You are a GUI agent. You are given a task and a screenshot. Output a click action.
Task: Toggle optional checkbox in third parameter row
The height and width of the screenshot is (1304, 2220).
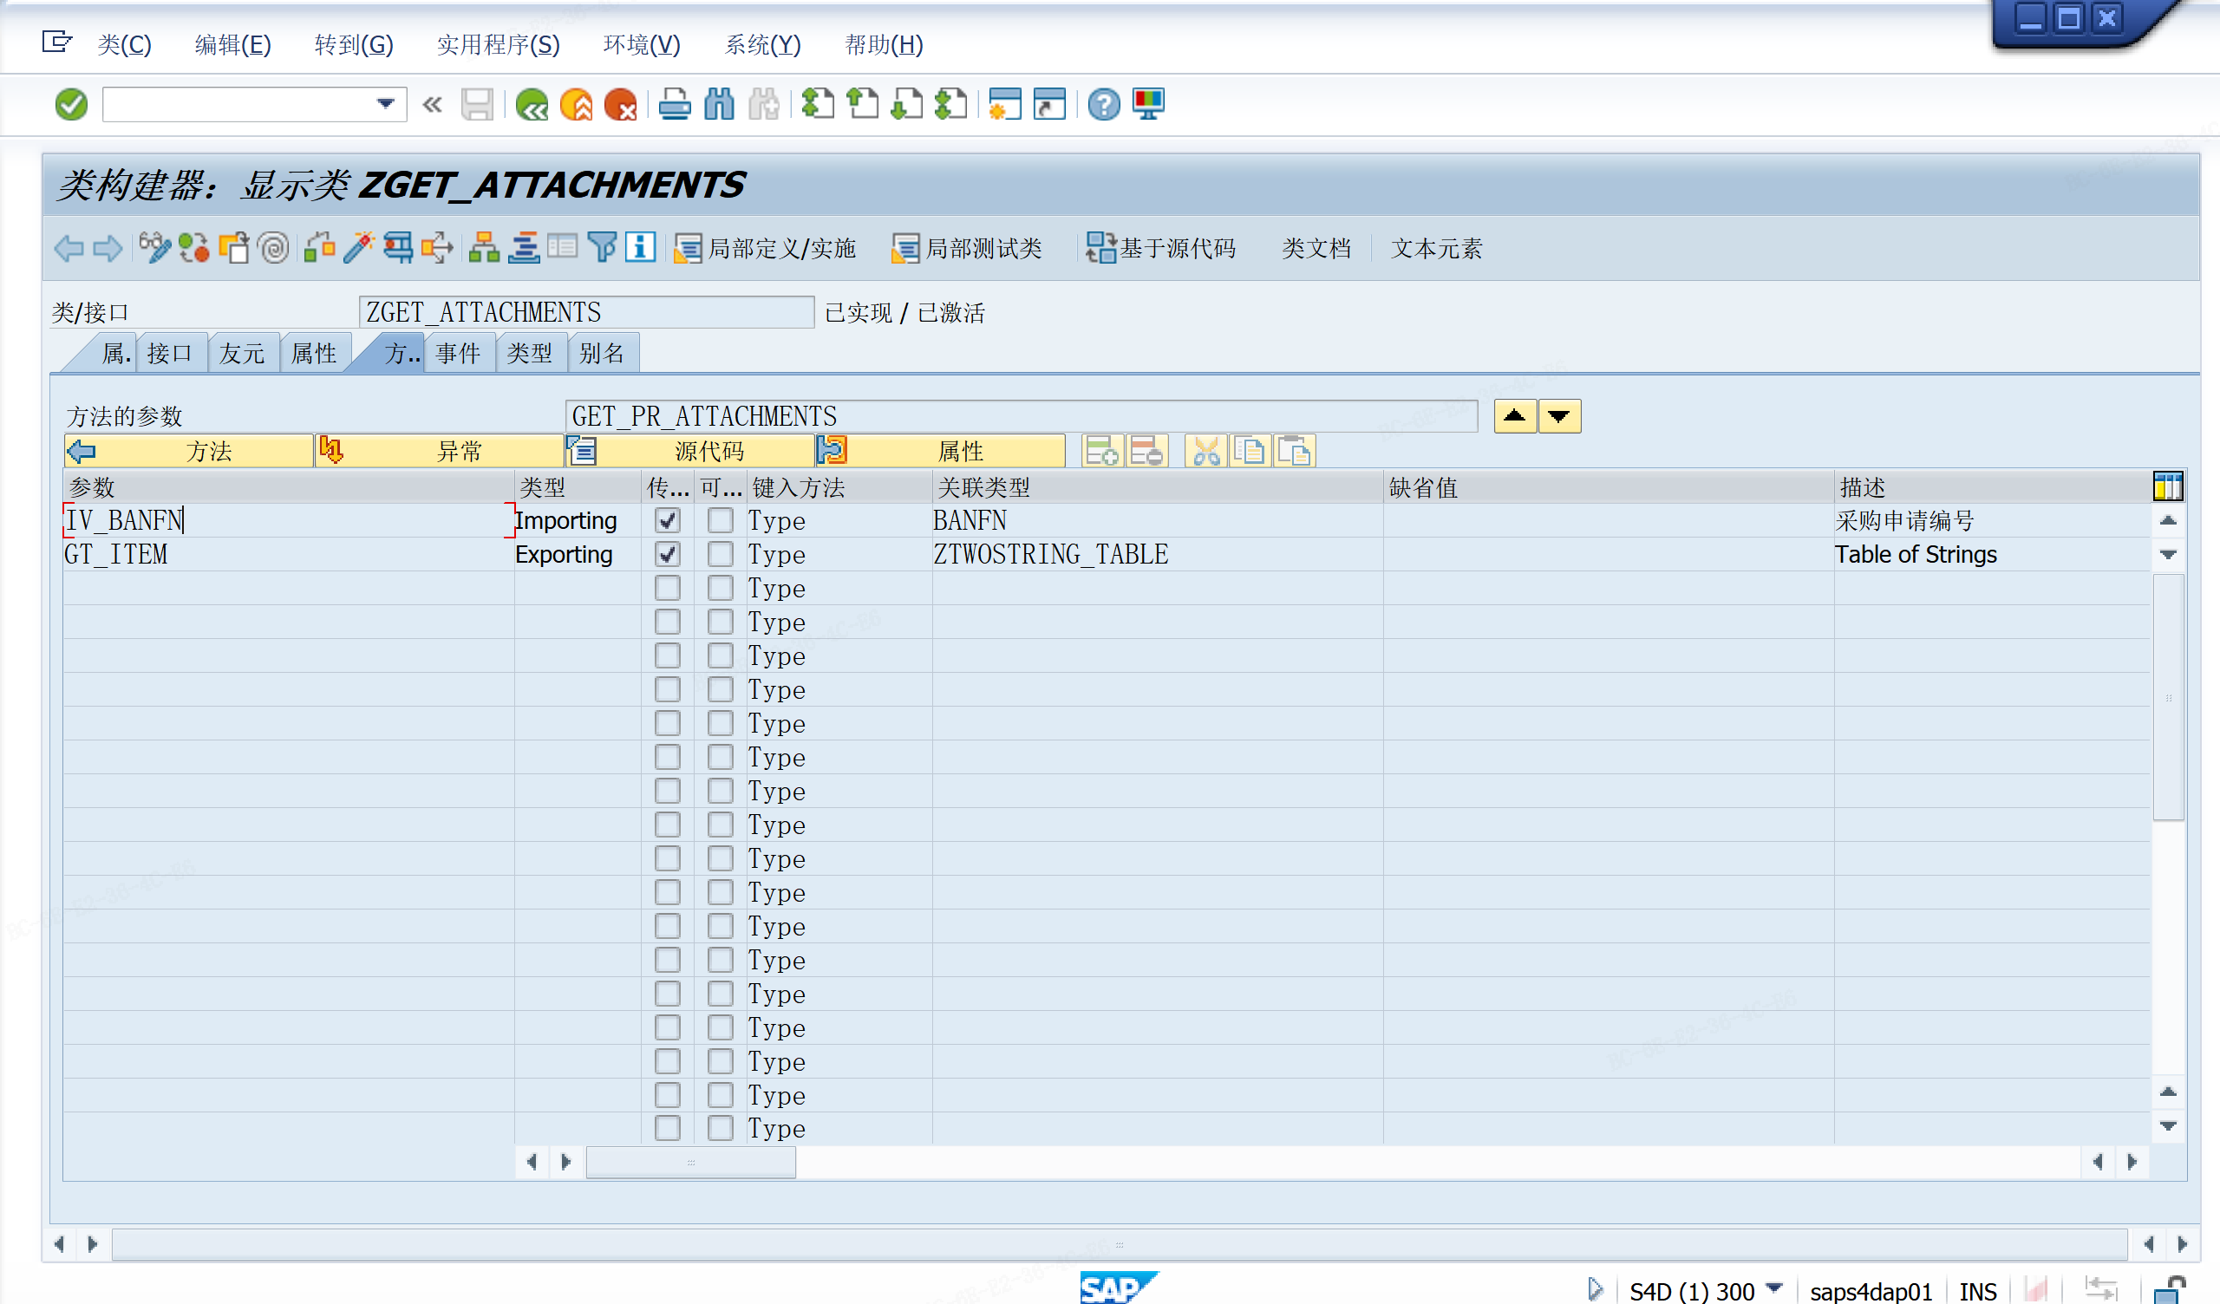721,588
